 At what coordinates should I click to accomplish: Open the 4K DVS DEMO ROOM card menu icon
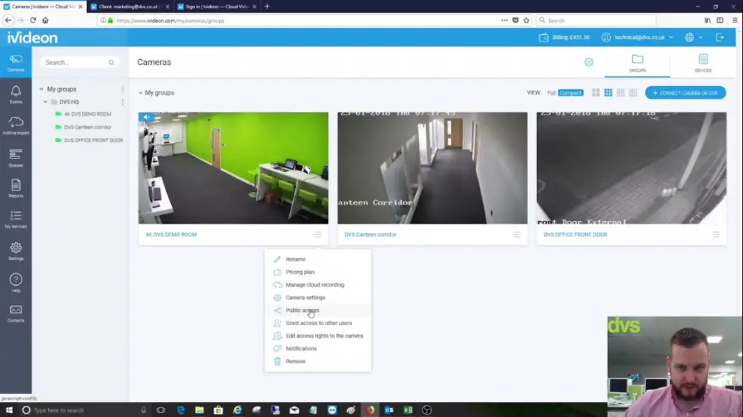tap(318, 234)
